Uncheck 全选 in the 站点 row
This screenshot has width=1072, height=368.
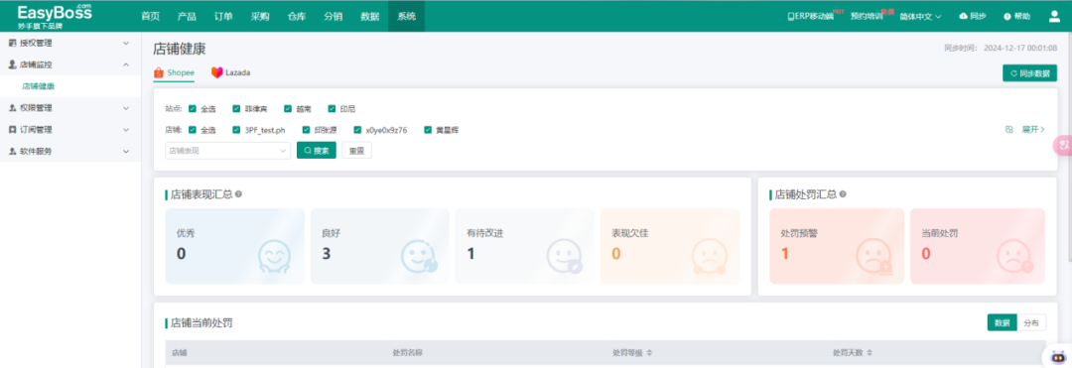tap(193, 108)
